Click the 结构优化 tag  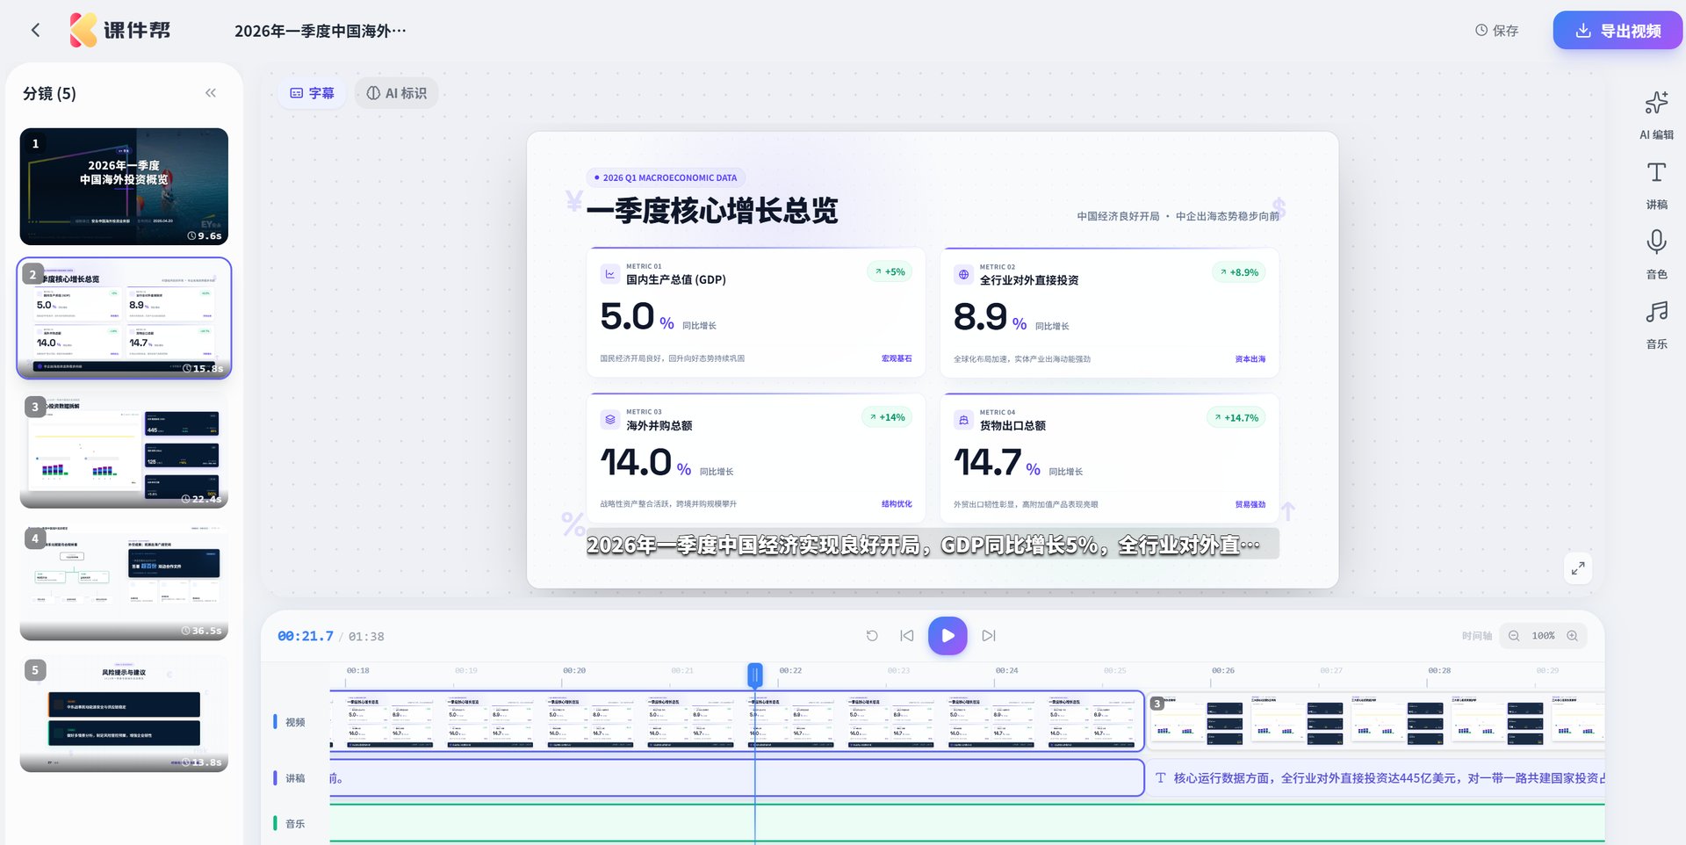[897, 504]
